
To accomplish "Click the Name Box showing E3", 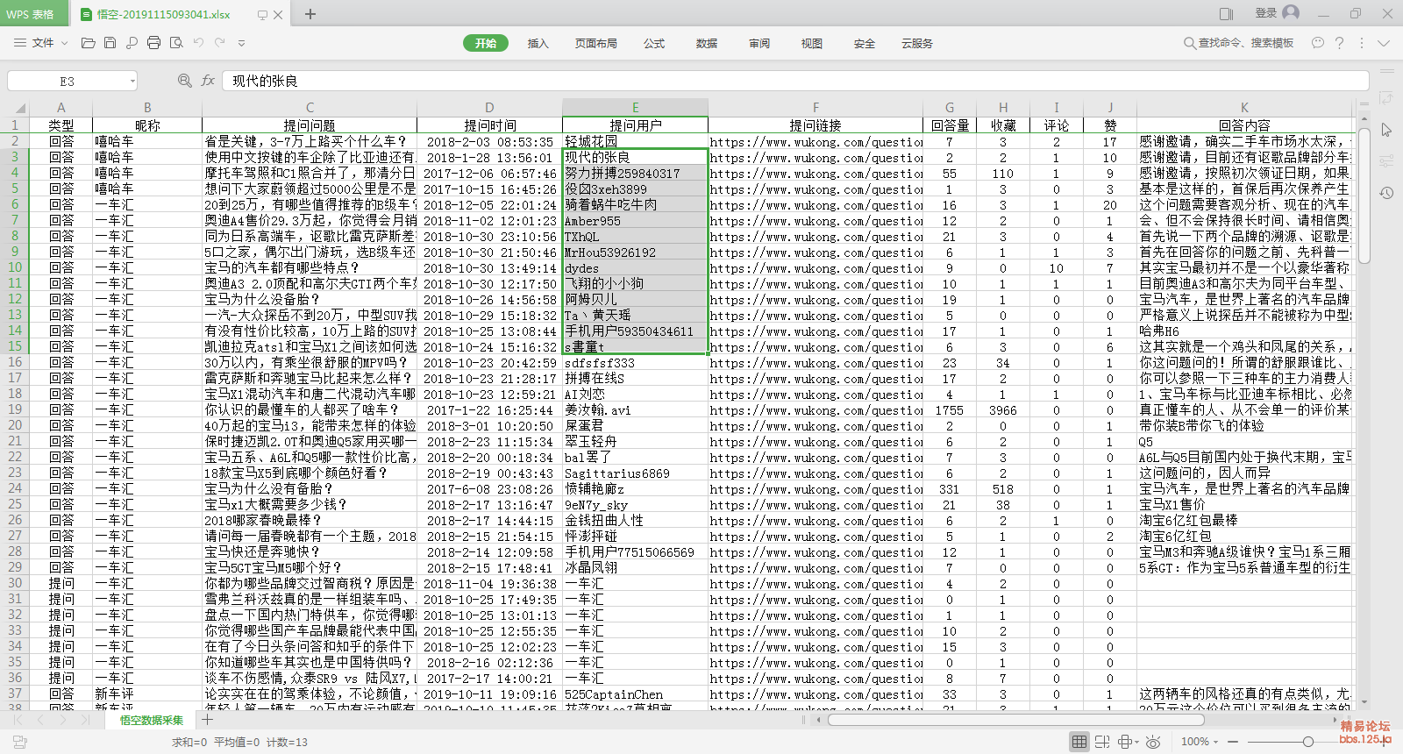I will [68, 81].
